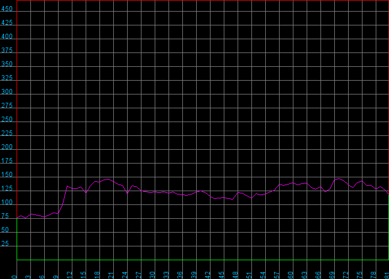This screenshot has height=279, width=389.
Task: Select the 78 tick label on the horizontal axis
Action: point(374,275)
